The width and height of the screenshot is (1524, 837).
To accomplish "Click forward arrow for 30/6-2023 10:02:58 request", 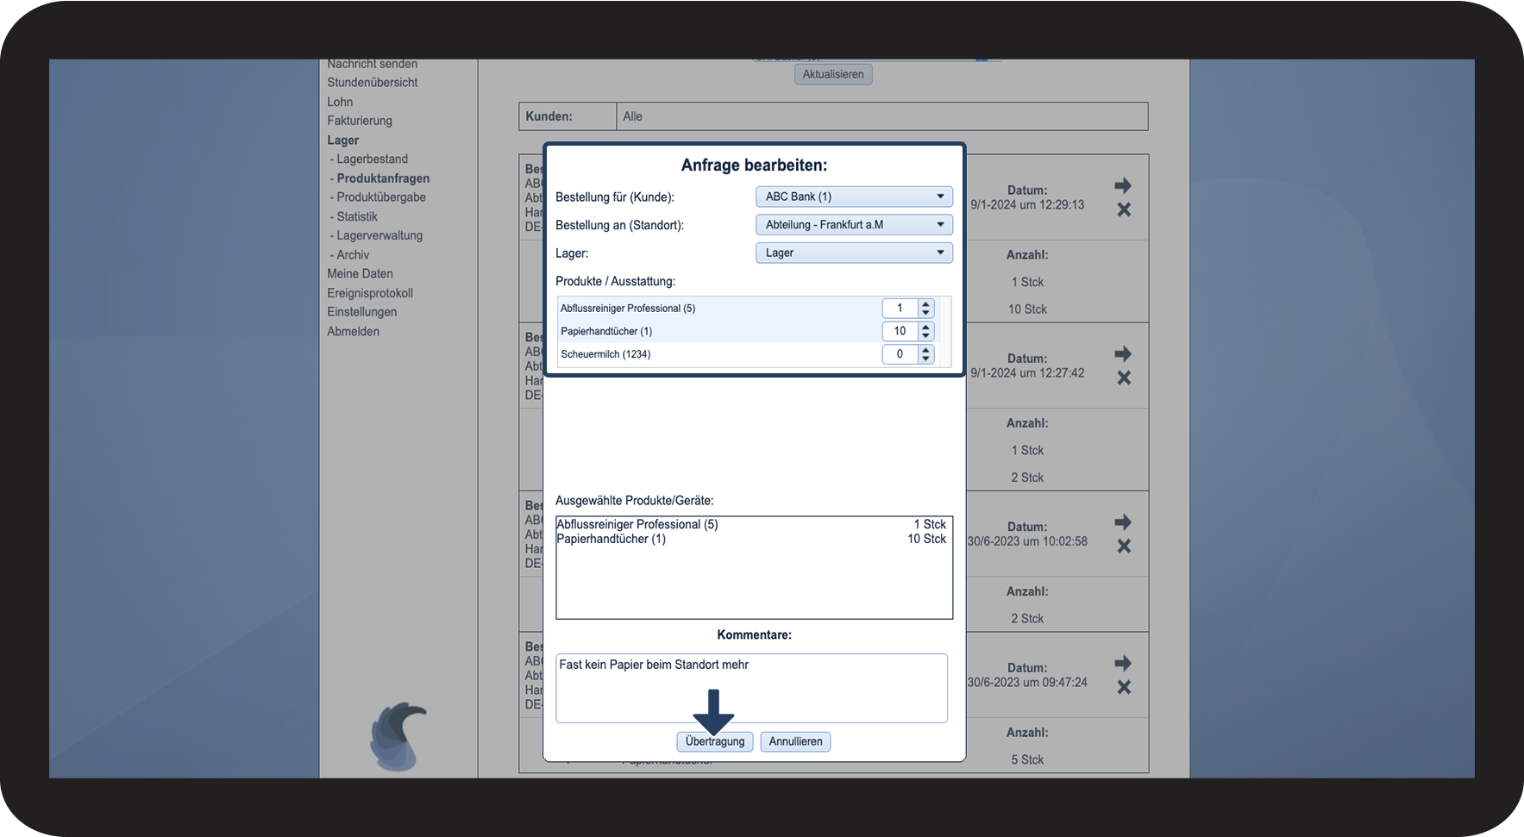I will click(1123, 522).
